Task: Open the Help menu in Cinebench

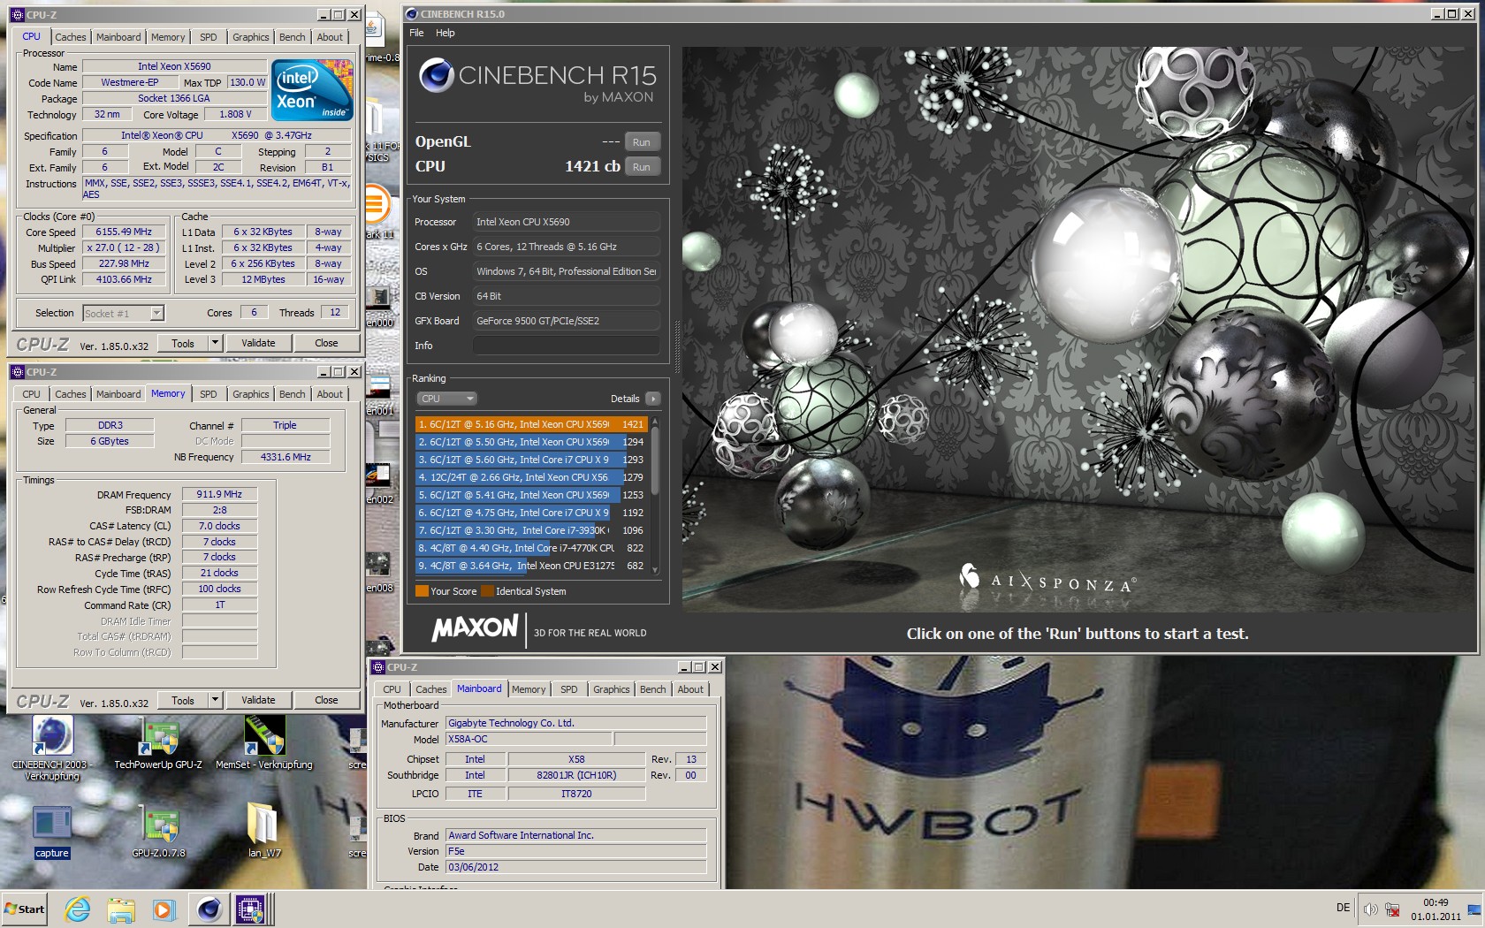Action: (445, 33)
